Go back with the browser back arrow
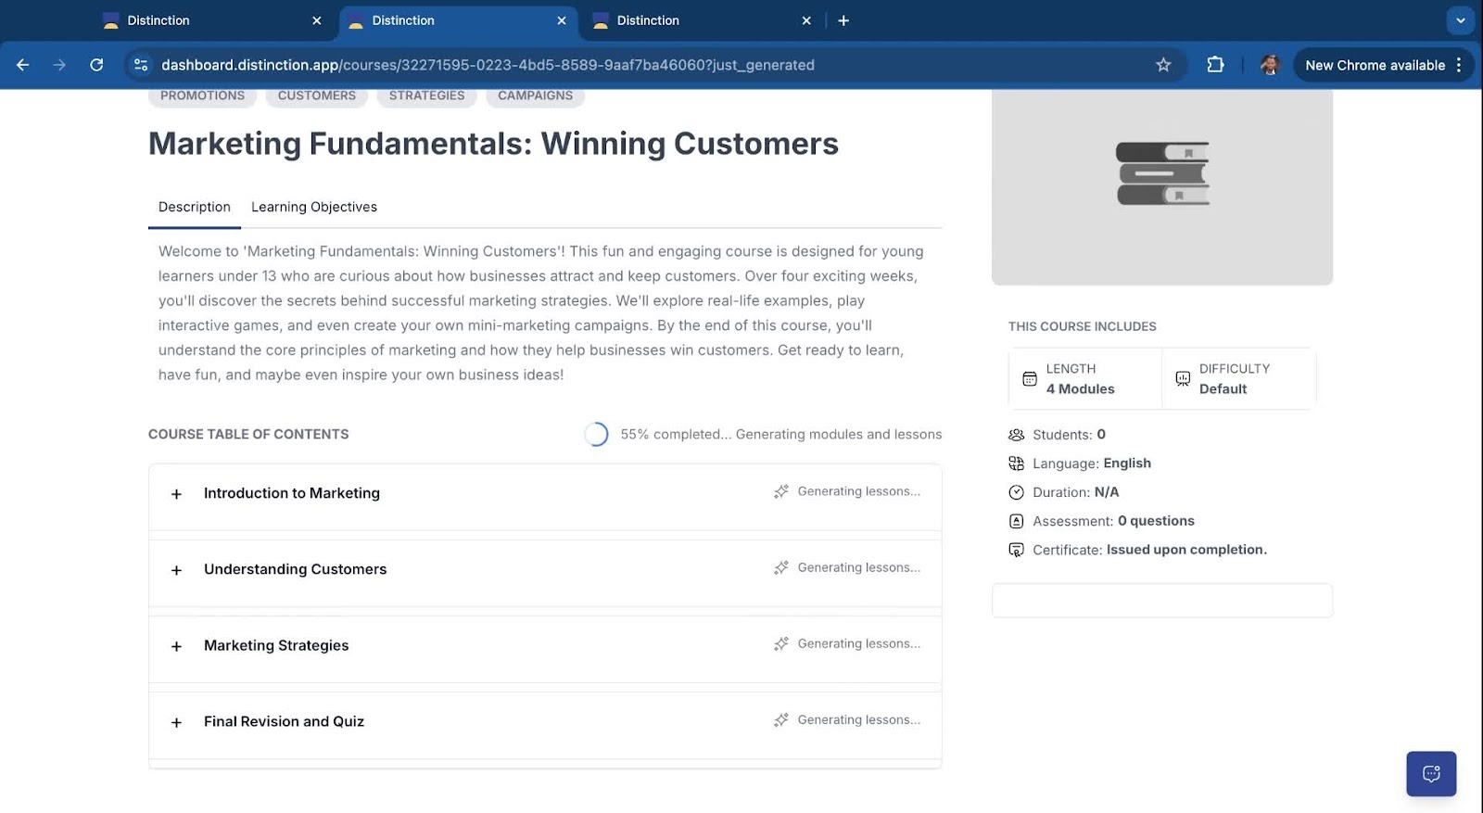1483x813 pixels. (x=23, y=65)
